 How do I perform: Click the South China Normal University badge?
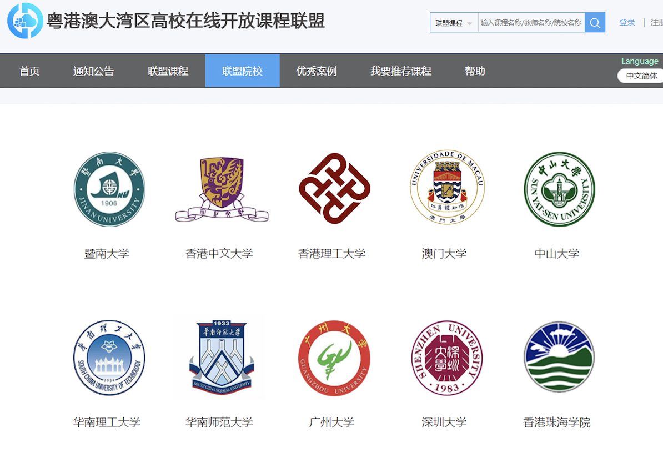[220, 358]
